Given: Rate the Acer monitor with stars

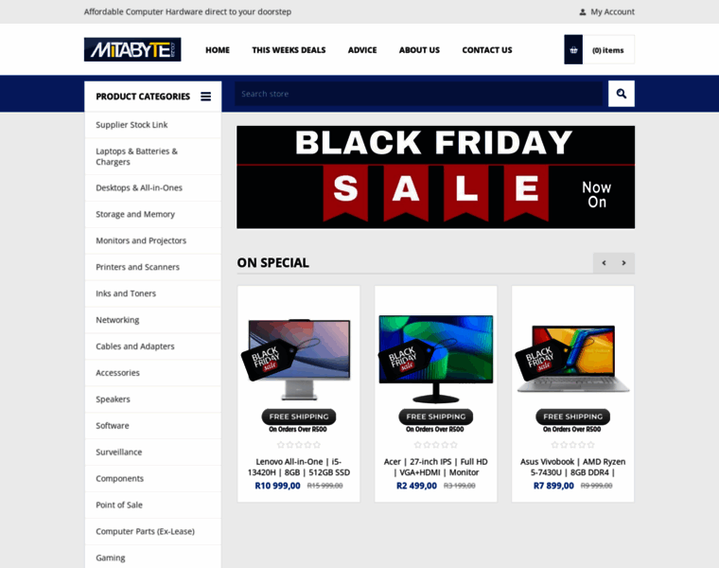Looking at the screenshot, I should click(435, 445).
